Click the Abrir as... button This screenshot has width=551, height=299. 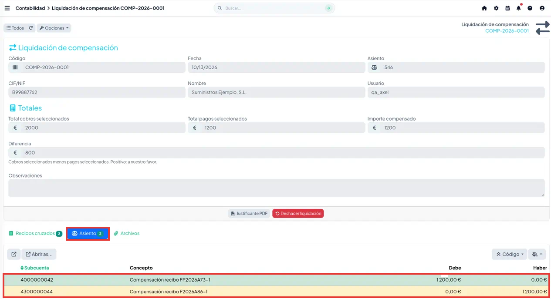point(39,254)
